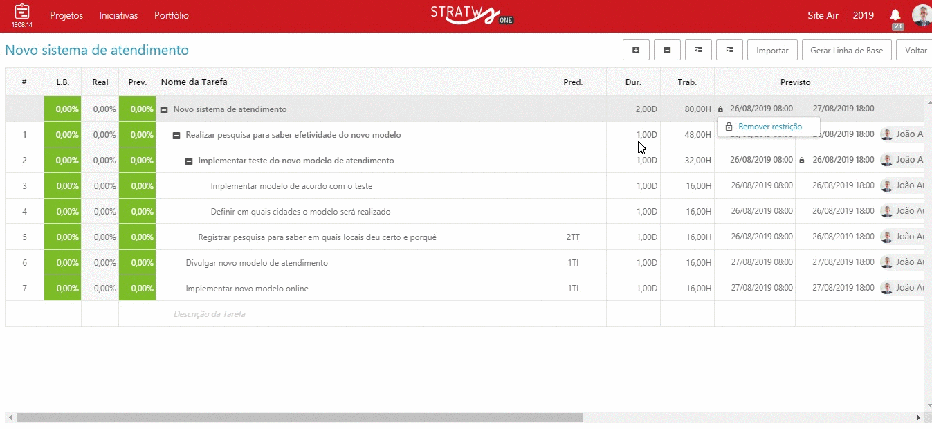The width and height of the screenshot is (932, 429).
Task: Collapse 'Realizar pesquisa para saber efetividade' task
Action: (x=176, y=135)
